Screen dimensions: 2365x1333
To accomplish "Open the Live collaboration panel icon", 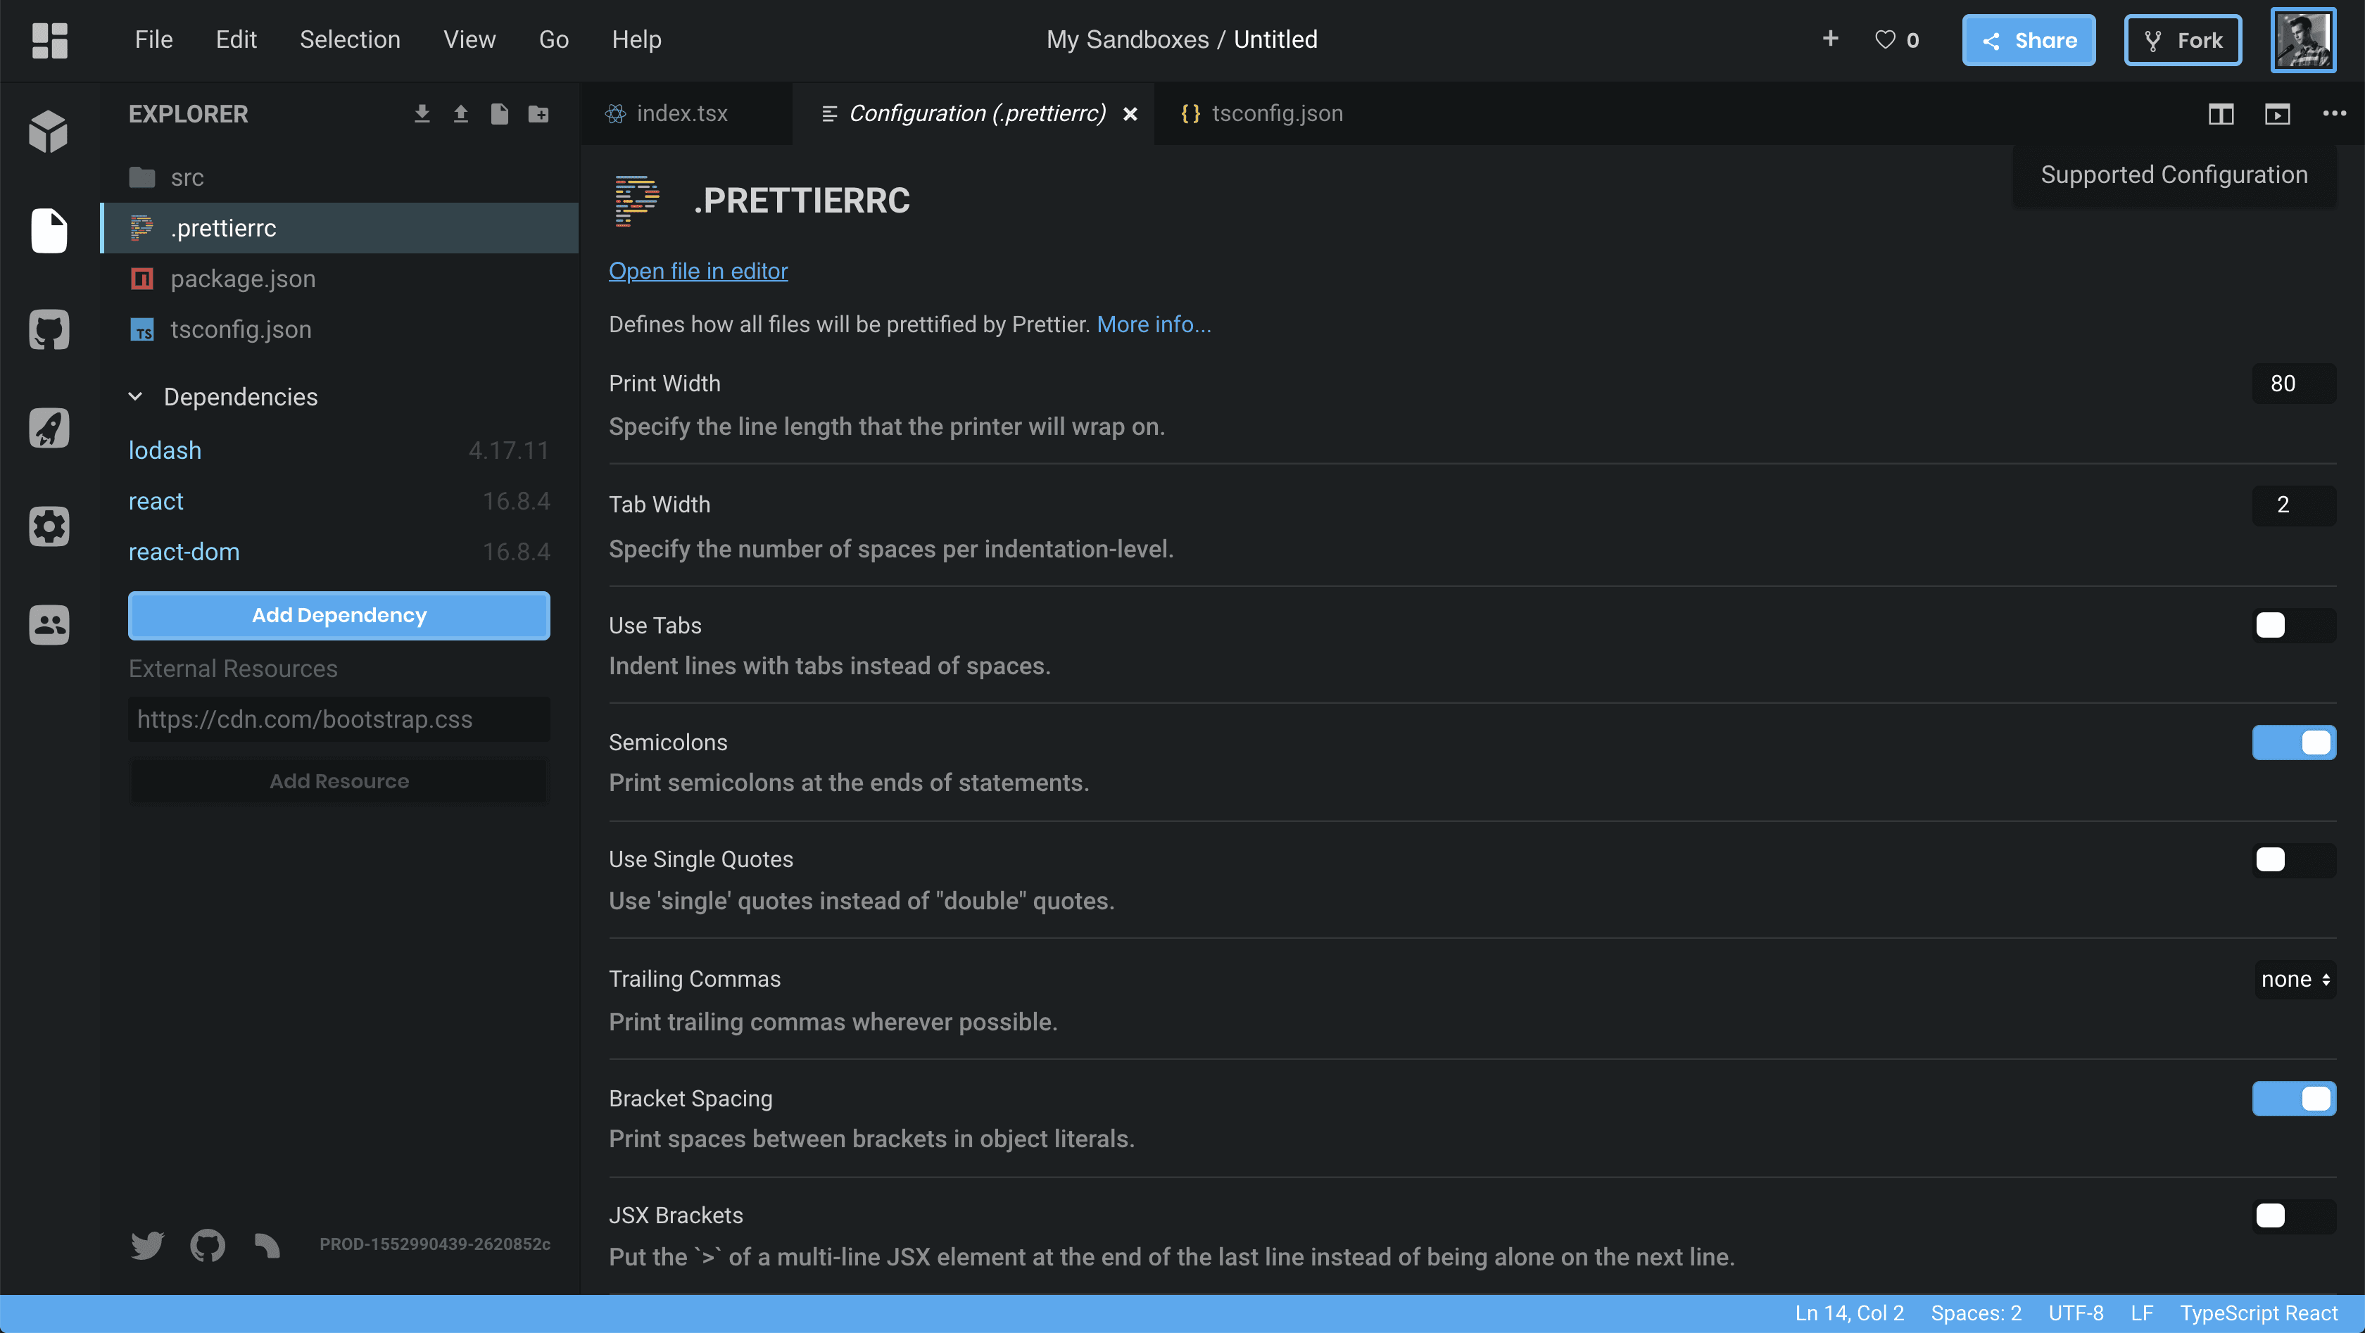I will point(49,625).
